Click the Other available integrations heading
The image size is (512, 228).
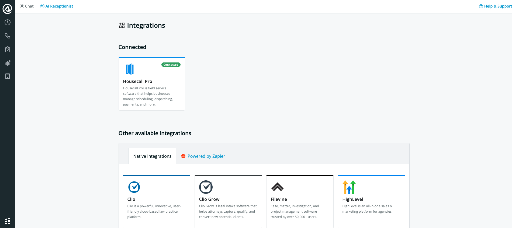(155, 133)
